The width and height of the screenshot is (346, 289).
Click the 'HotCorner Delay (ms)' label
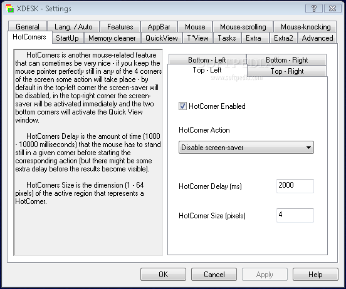(210, 186)
